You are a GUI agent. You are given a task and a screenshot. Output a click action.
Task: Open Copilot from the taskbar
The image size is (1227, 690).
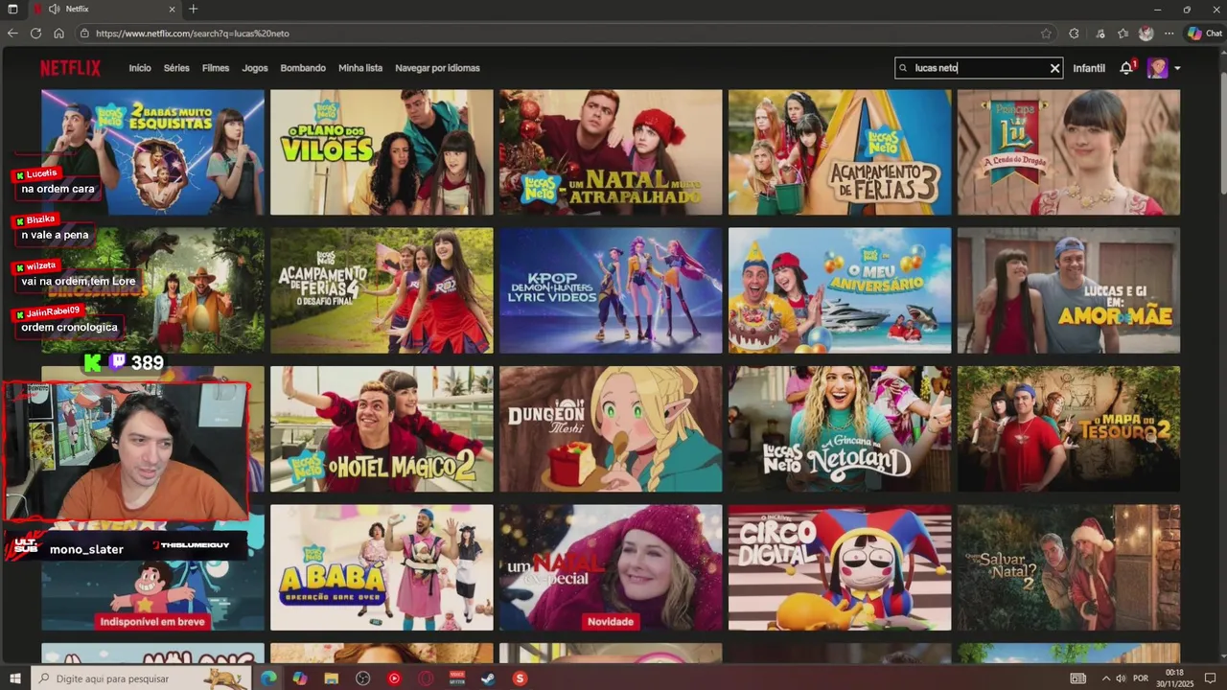tap(300, 678)
